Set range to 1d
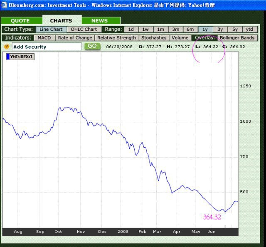 131,30
